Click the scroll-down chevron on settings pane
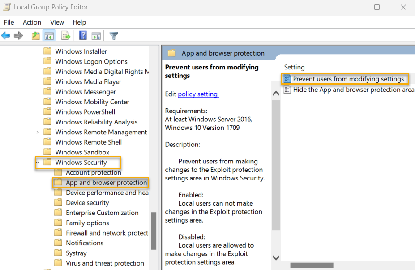The width and height of the screenshot is (415, 270). (x=276, y=257)
